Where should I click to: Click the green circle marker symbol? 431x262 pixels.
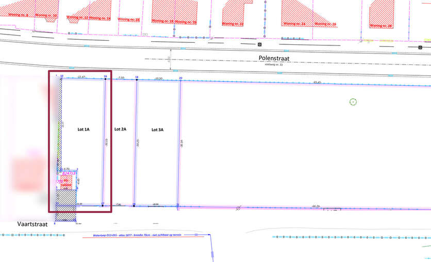coord(353,102)
